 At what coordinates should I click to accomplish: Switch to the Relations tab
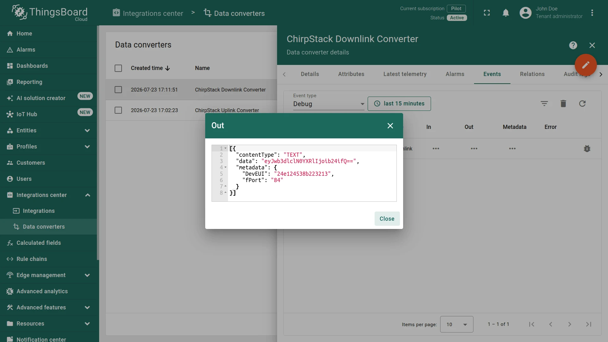pyautogui.click(x=532, y=74)
